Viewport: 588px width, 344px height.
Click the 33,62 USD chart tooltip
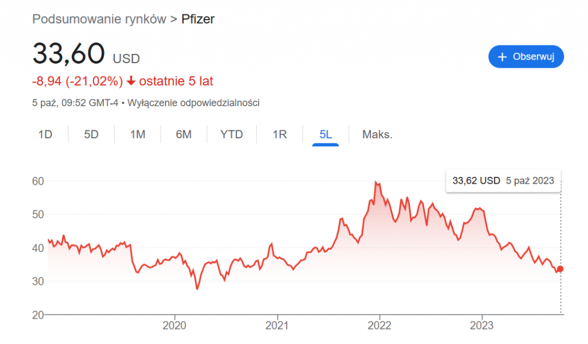pyautogui.click(x=503, y=180)
